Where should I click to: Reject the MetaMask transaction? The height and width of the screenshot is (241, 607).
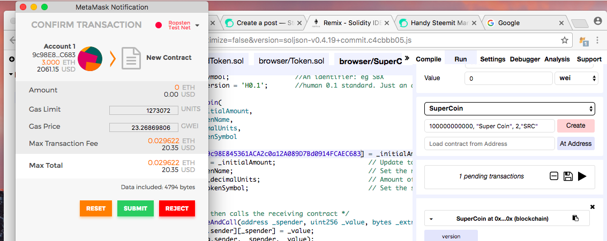point(177,208)
